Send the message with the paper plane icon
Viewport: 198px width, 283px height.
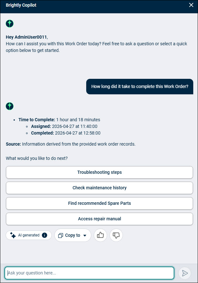[185, 273]
